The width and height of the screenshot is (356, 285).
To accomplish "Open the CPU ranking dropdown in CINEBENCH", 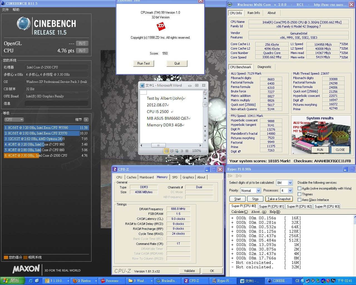I will click(x=14, y=119).
